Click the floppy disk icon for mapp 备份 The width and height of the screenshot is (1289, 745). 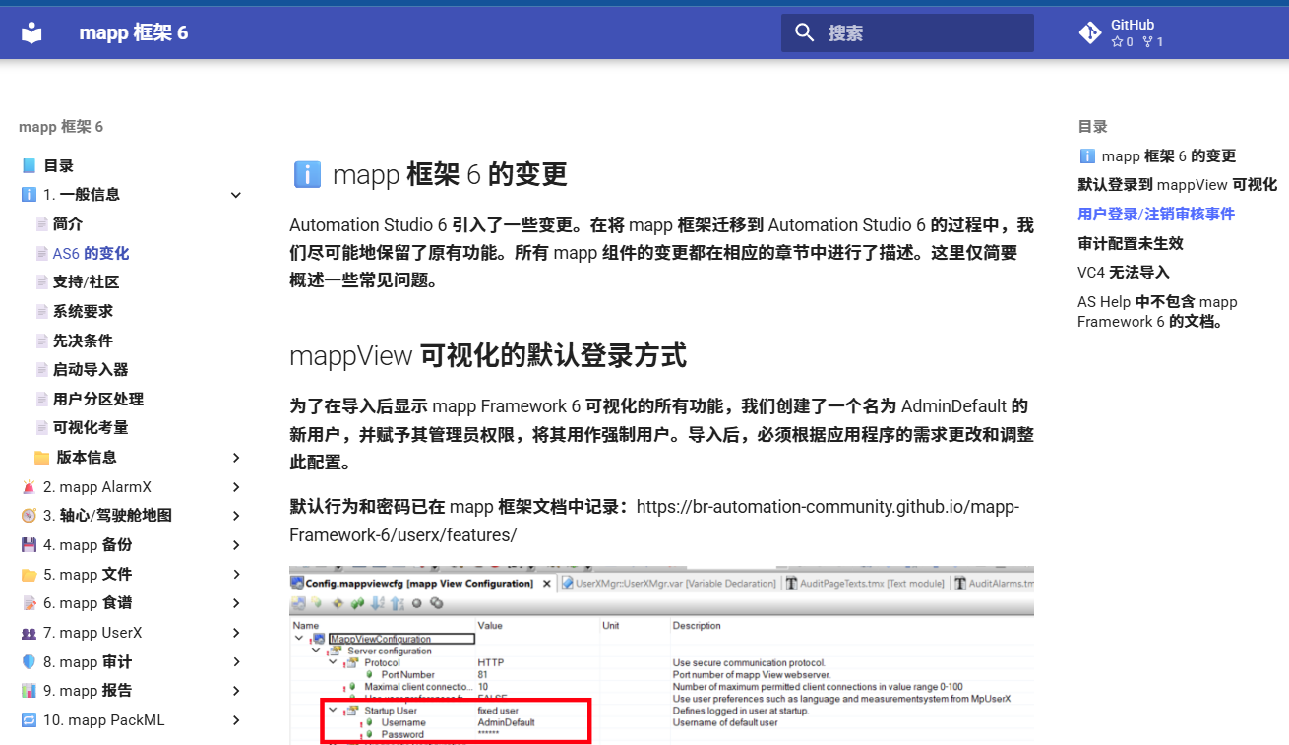pyautogui.click(x=29, y=545)
